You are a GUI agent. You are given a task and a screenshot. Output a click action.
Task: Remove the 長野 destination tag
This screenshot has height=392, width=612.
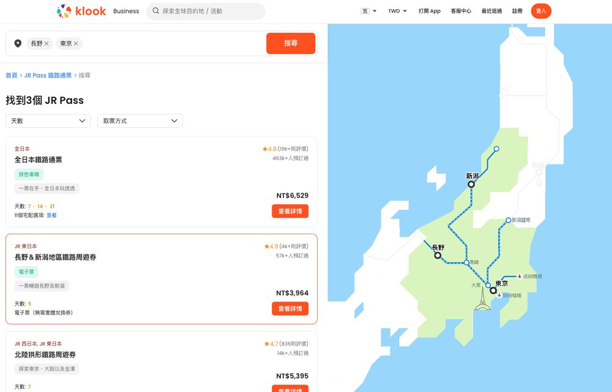pos(47,43)
